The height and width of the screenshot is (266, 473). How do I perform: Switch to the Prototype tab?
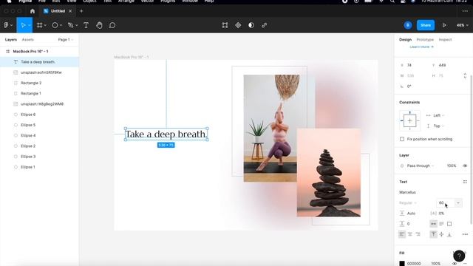click(425, 40)
